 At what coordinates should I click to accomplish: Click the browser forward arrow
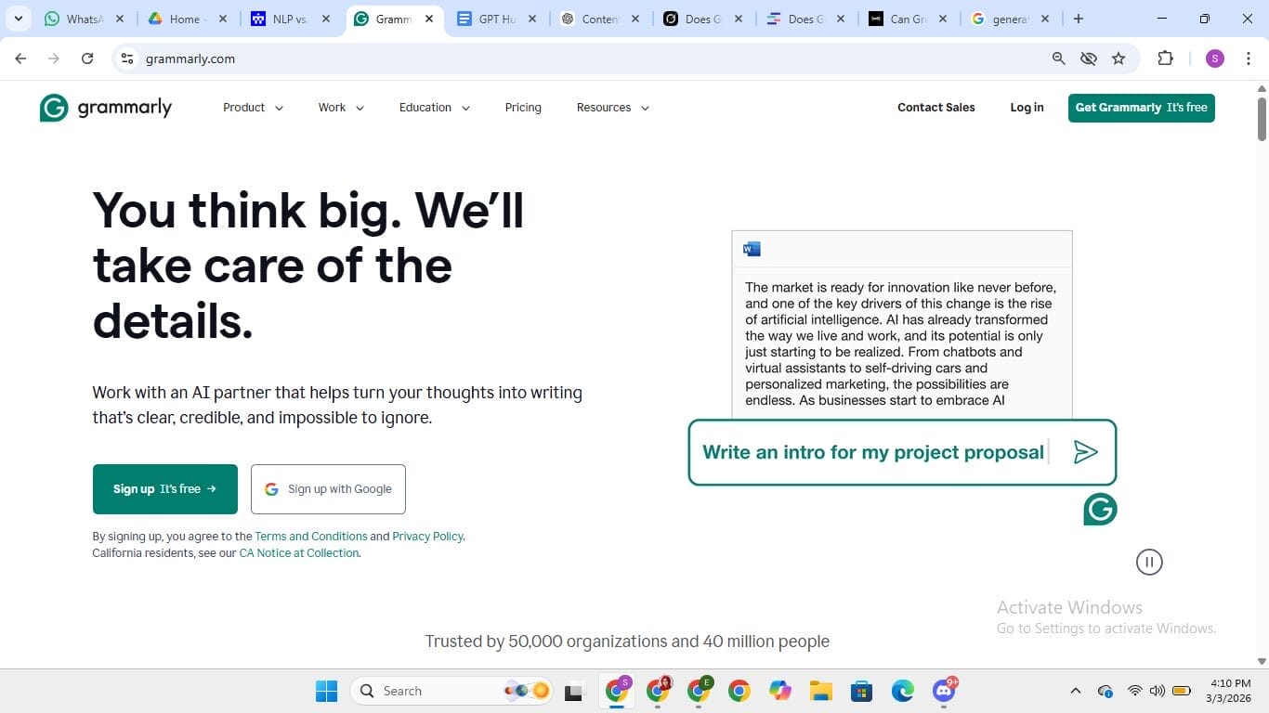coord(54,58)
